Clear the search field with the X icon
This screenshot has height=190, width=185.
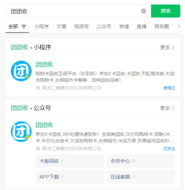pyautogui.click(x=144, y=11)
